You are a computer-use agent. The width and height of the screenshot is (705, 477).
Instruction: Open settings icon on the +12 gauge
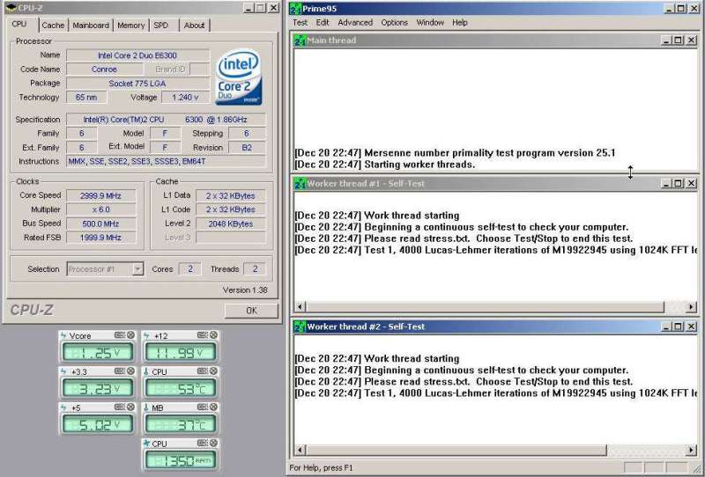click(x=203, y=335)
